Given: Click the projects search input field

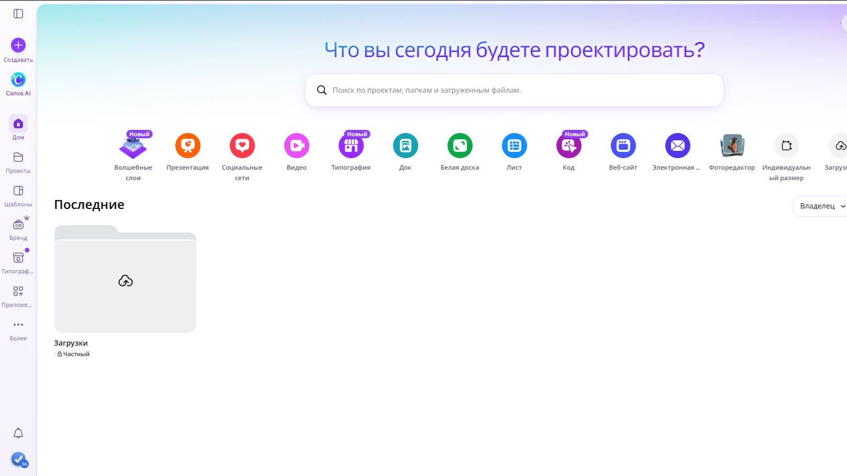Looking at the screenshot, I should click(514, 90).
